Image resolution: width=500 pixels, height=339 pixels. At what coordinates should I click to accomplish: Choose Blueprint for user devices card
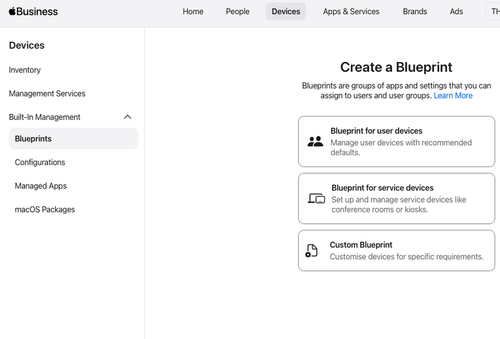(x=397, y=141)
